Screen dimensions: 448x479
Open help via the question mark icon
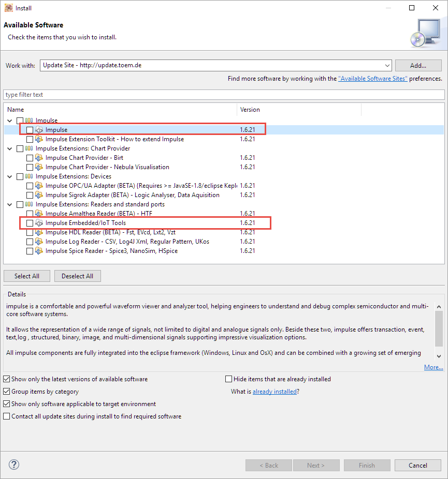[14, 465]
